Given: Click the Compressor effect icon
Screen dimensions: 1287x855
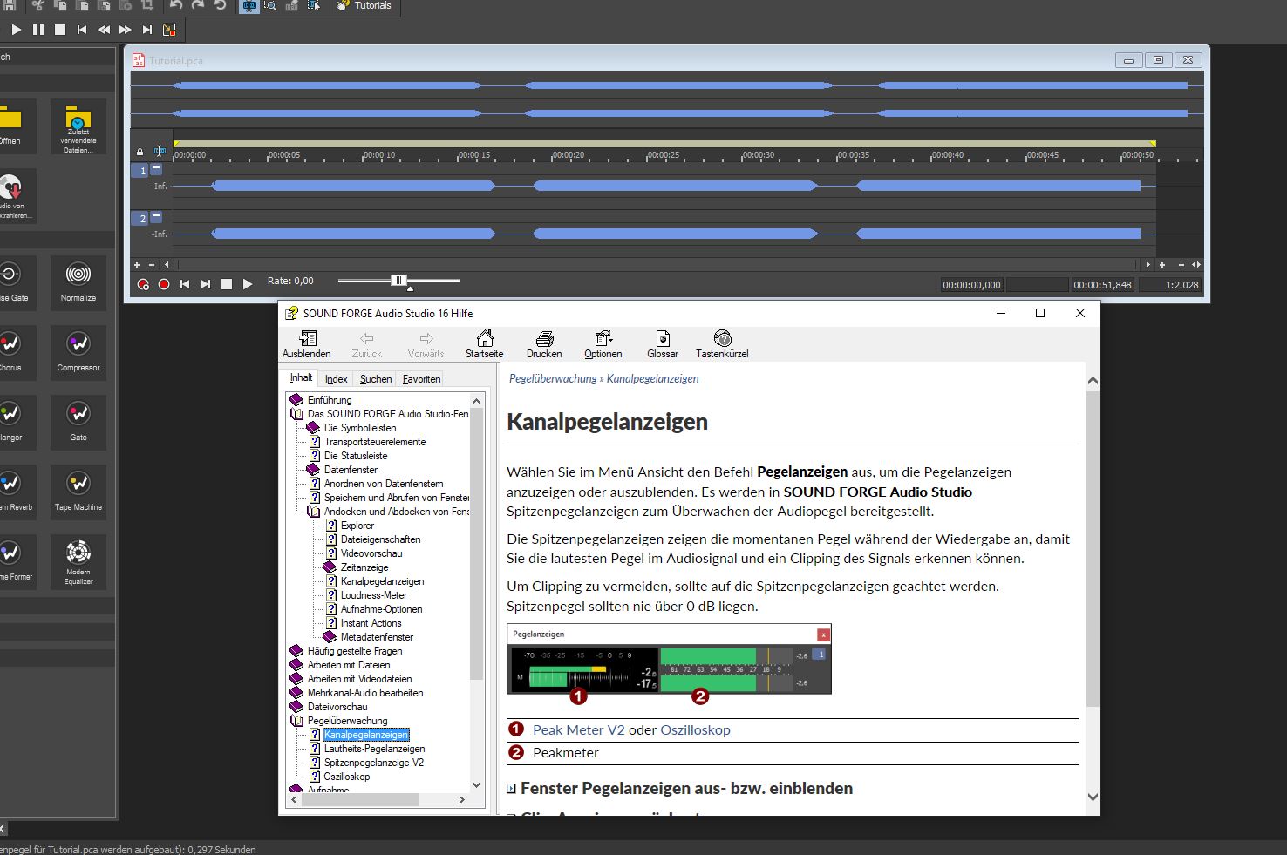Looking at the screenshot, I should 78,351.
